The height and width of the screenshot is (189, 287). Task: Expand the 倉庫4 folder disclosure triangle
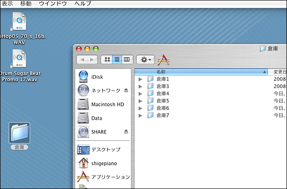point(140,94)
